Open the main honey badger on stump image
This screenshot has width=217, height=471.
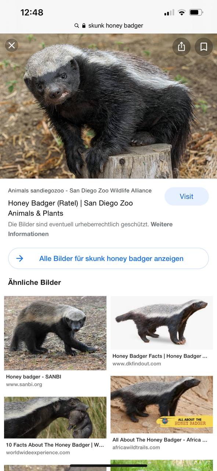click(108, 106)
